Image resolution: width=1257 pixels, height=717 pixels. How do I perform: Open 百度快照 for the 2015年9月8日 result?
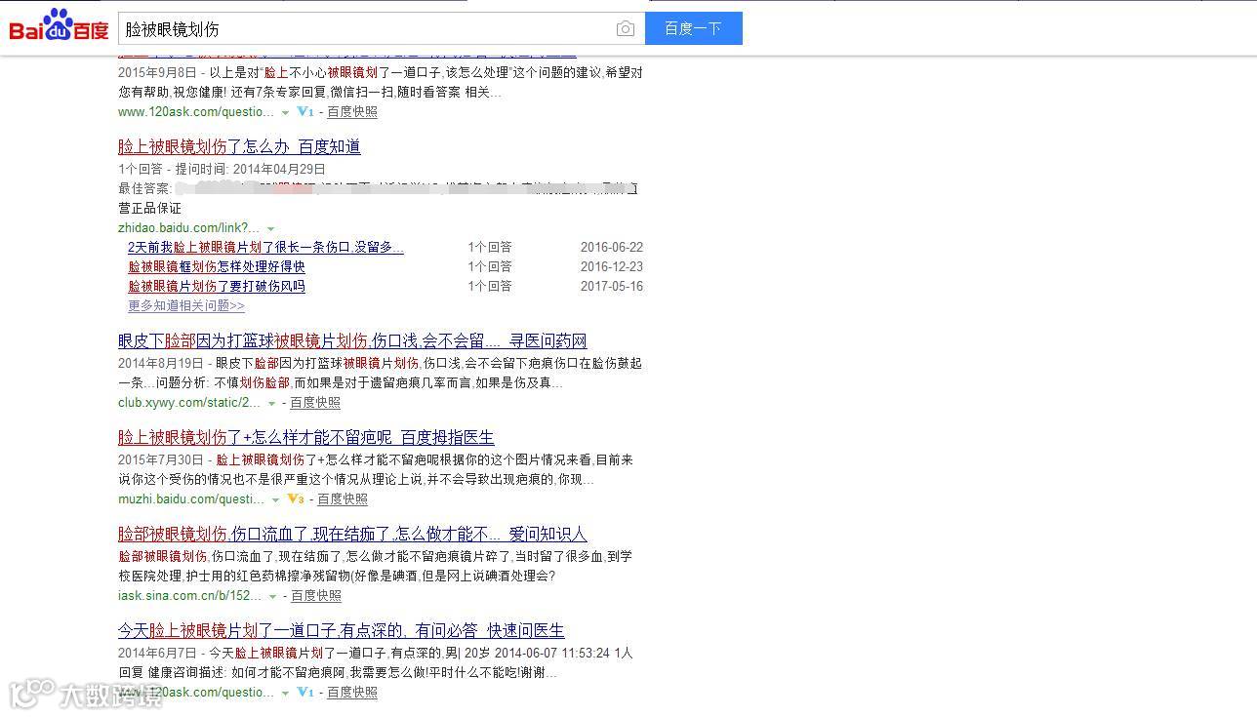pos(352,111)
